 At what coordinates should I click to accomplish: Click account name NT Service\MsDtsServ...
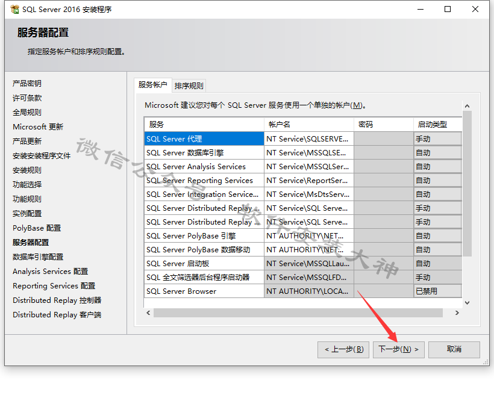click(308, 194)
